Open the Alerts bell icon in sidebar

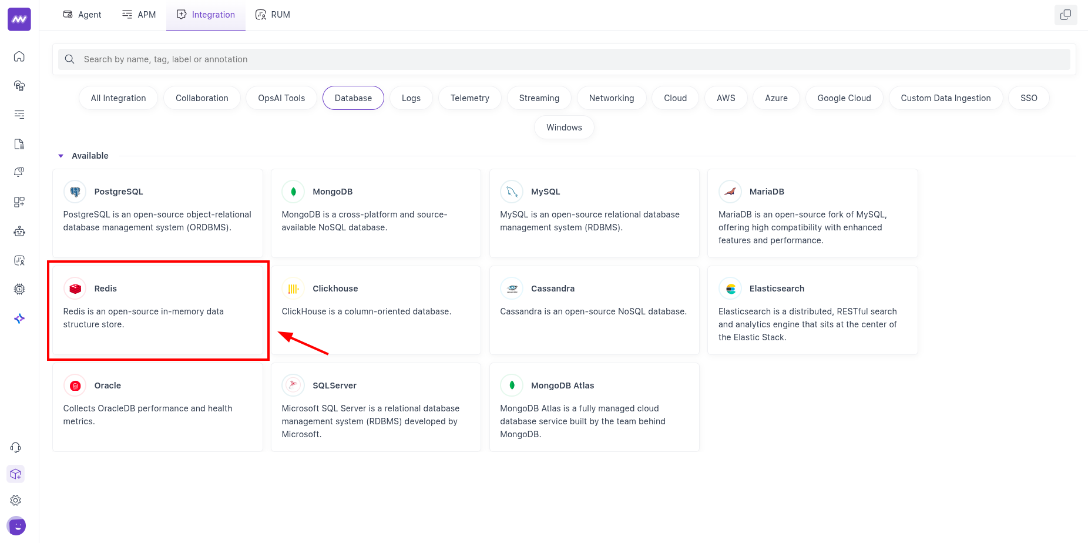tap(19, 172)
